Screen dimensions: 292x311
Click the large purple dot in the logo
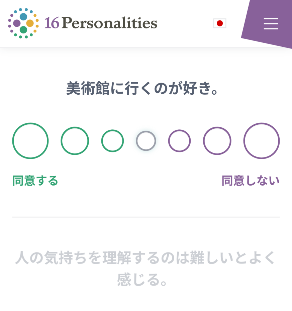point(17,23)
